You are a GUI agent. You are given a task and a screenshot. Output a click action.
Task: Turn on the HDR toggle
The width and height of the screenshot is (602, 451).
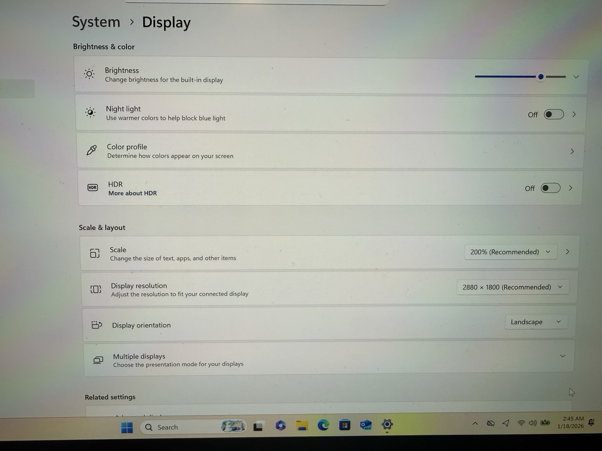pyautogui.click(x=550, y=188)
